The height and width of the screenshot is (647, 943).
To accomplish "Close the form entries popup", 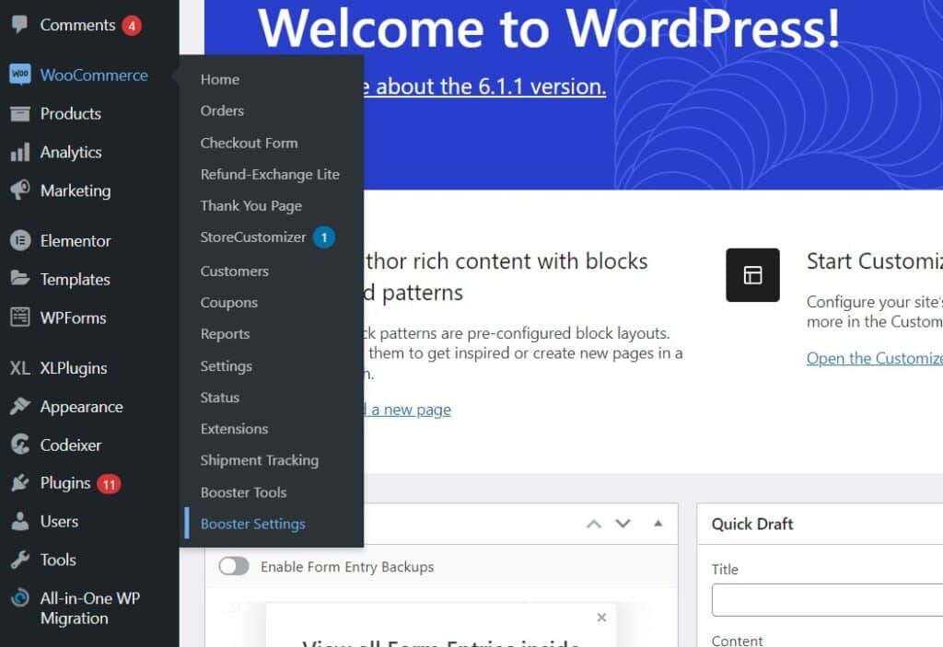I will (x=601, y=618).
